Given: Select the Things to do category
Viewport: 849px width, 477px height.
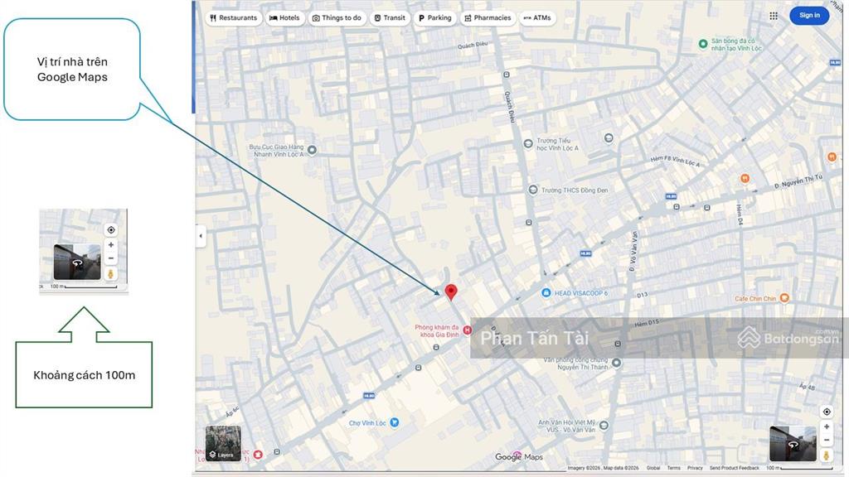Looking at the screenshot, I should click(x=337, y=17).
